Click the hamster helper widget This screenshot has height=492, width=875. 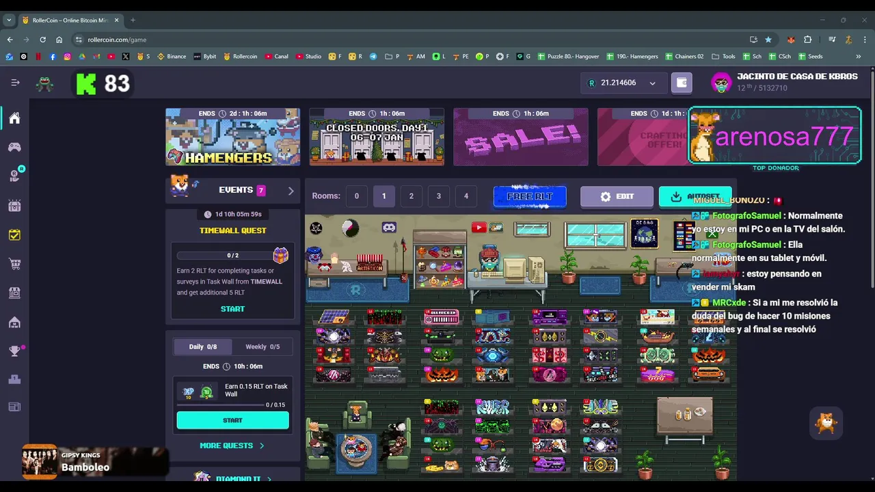tap(826, 424)
